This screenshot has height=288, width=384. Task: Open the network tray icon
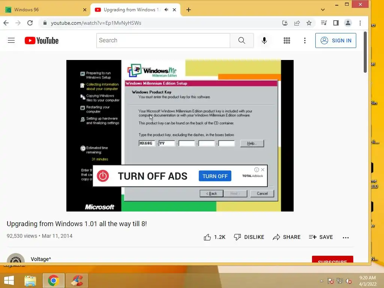pos(340,281)
